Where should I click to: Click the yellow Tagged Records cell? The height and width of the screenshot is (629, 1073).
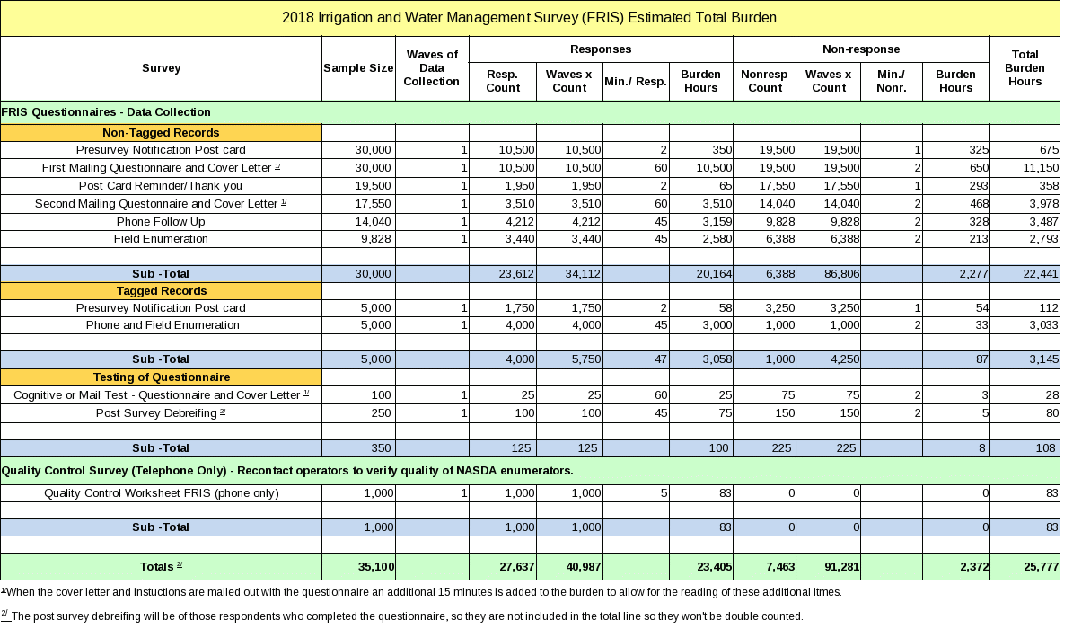(161, 291)
